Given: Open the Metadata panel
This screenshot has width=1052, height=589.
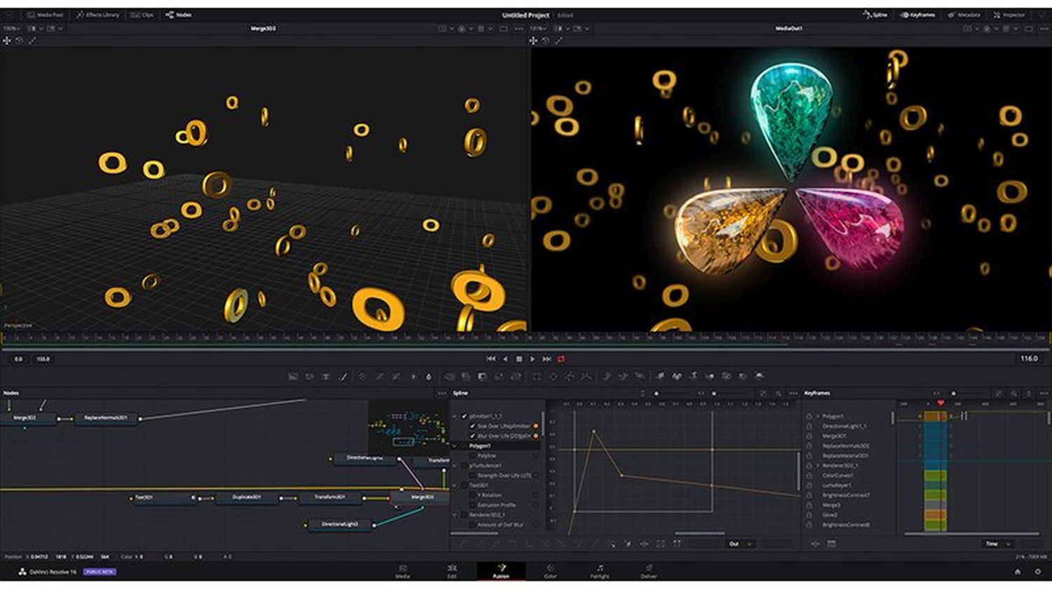Looking at the screenshot, I should [x=964, y=15].
